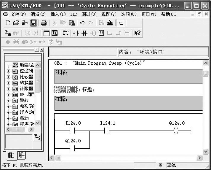Screen dimensions: 211x170
Task: Click the context Help pointer icon
Action: click(x=138, y=33)
